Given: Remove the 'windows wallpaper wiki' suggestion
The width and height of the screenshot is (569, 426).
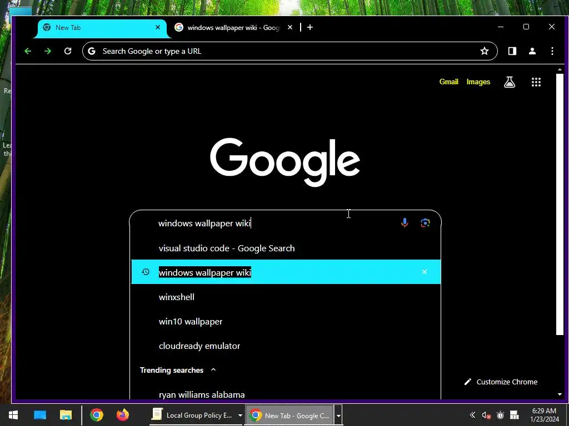Looking at the screenshot, I should [424, 272].
